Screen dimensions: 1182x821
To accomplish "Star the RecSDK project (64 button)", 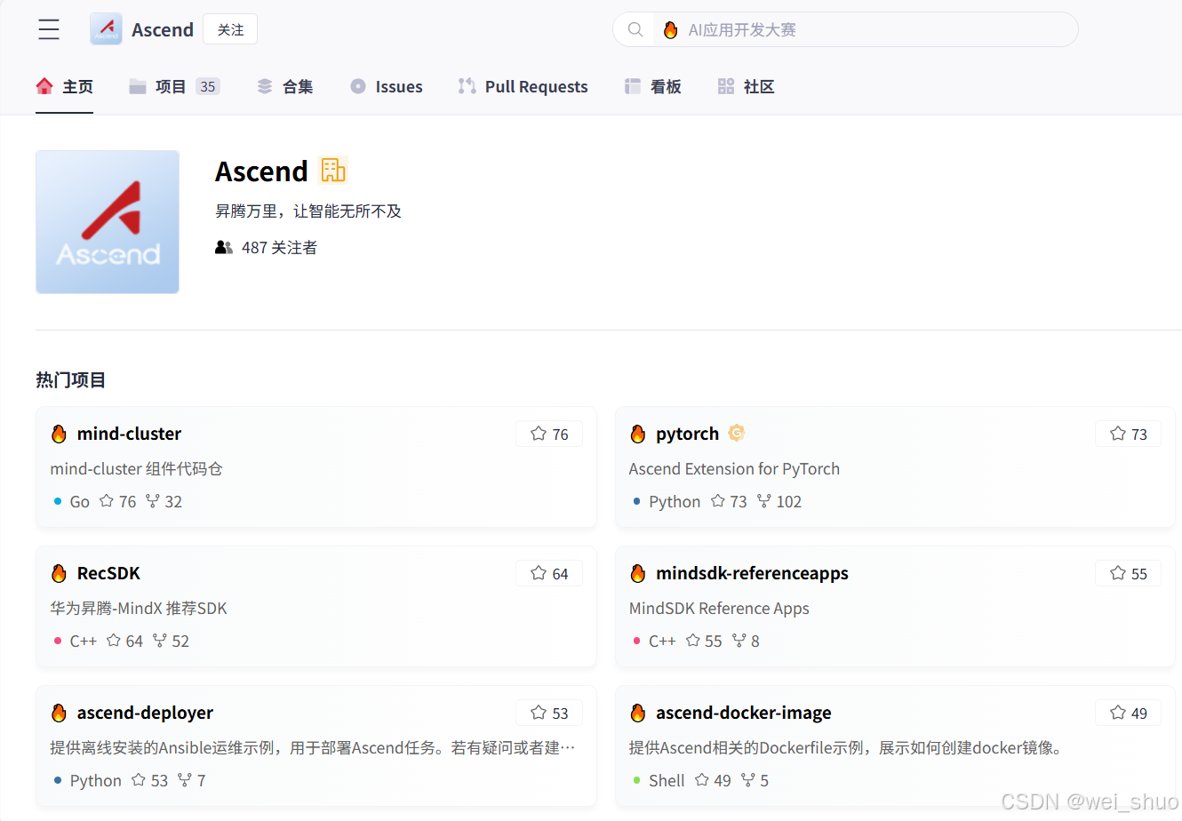I will coord(549,573).
